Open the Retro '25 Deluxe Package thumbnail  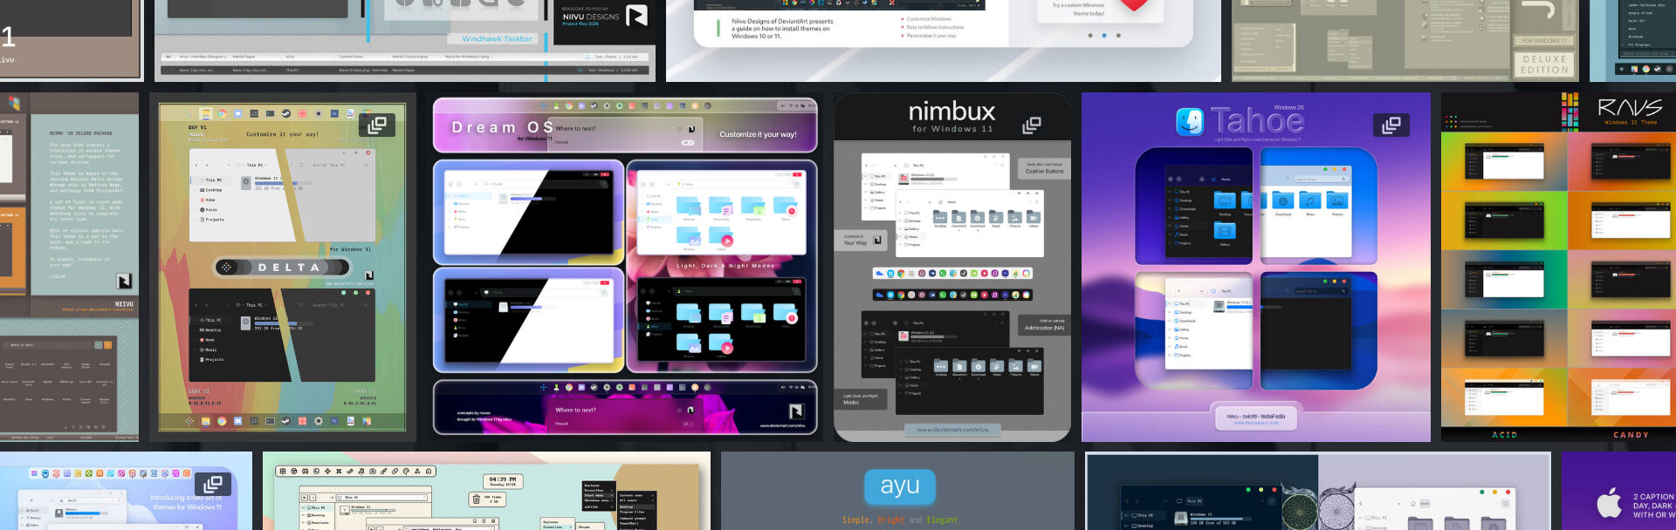(70, 266)
